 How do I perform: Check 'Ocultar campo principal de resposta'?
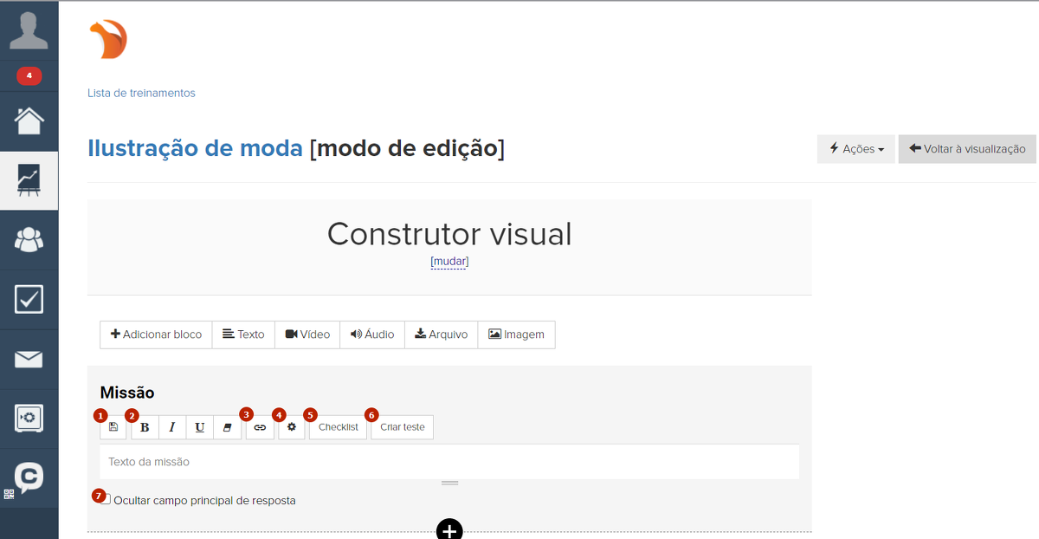point(106,500)
